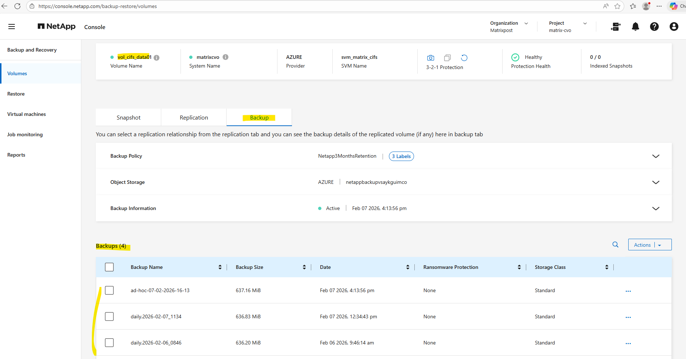Click the notifications bell icon
This screenshot has width=686, height=359.
point(635,27)
